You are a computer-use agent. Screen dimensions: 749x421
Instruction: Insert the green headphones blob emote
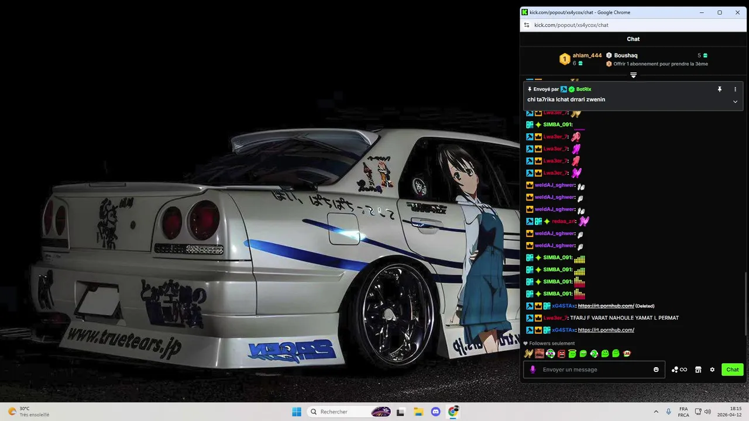pos(550,354)
